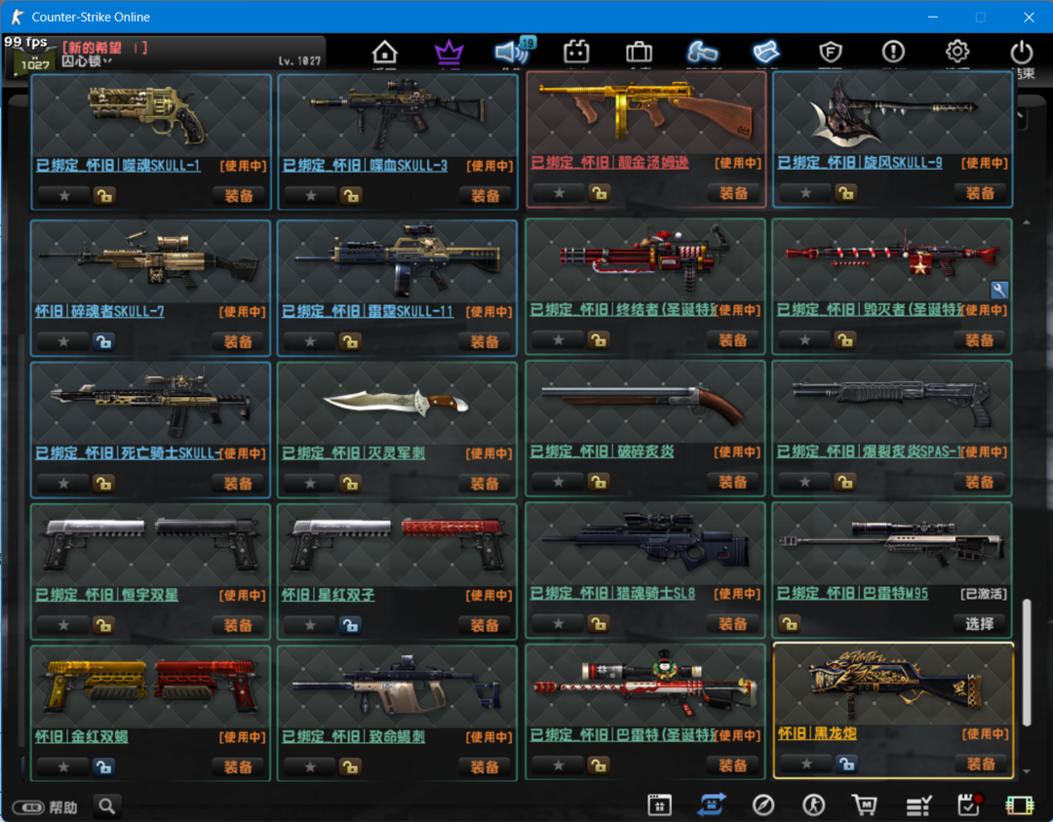1053x822 pixels.
Task: Toggle the lock on 星红双子 card
Action: [350, 625]
